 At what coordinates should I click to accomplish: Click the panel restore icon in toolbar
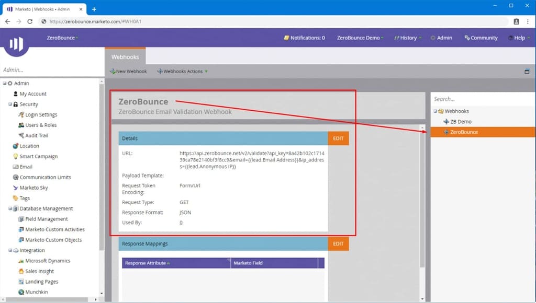pyautogui.click(x=527, y=72)
